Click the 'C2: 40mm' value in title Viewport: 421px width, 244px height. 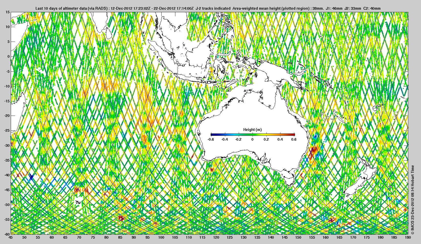tap(372, 8)
